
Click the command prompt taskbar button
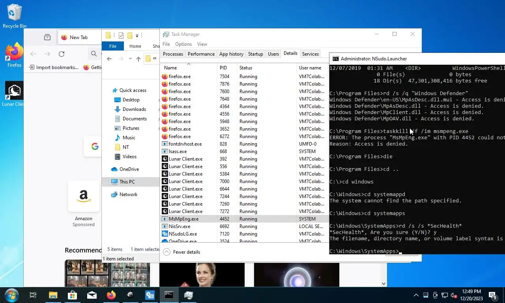[x=169, y=295]
